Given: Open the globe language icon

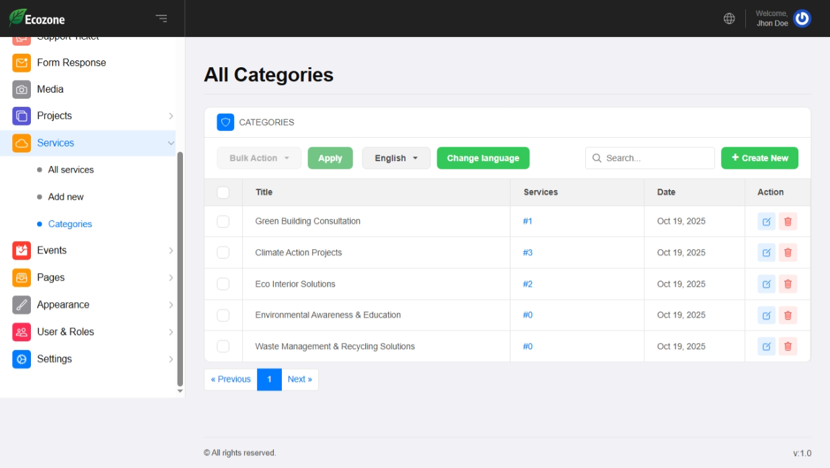Looking at the screenshot, I should pos(729,19).
